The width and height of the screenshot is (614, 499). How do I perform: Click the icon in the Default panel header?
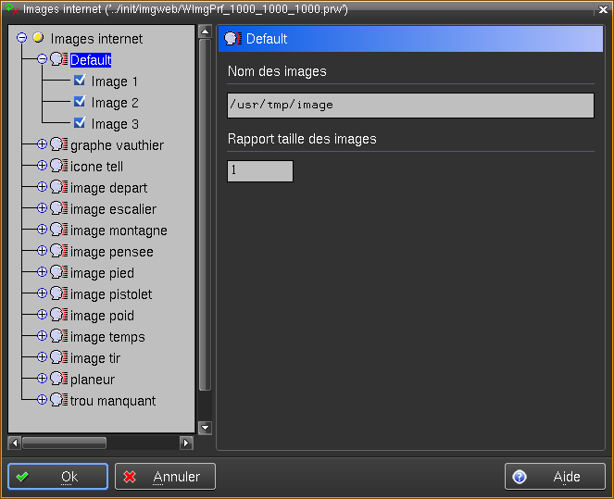pos(233,39)
